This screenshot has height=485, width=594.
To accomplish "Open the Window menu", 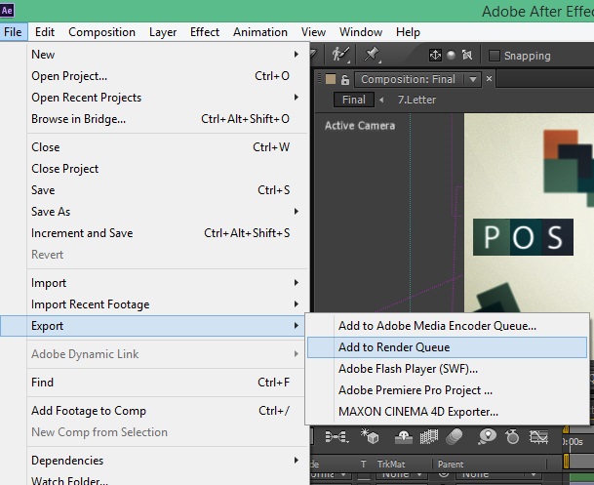I will point(361,32).
